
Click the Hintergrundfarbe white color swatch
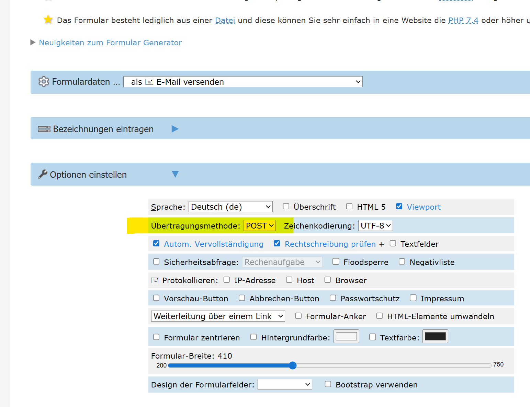click(x=346, y=336)
